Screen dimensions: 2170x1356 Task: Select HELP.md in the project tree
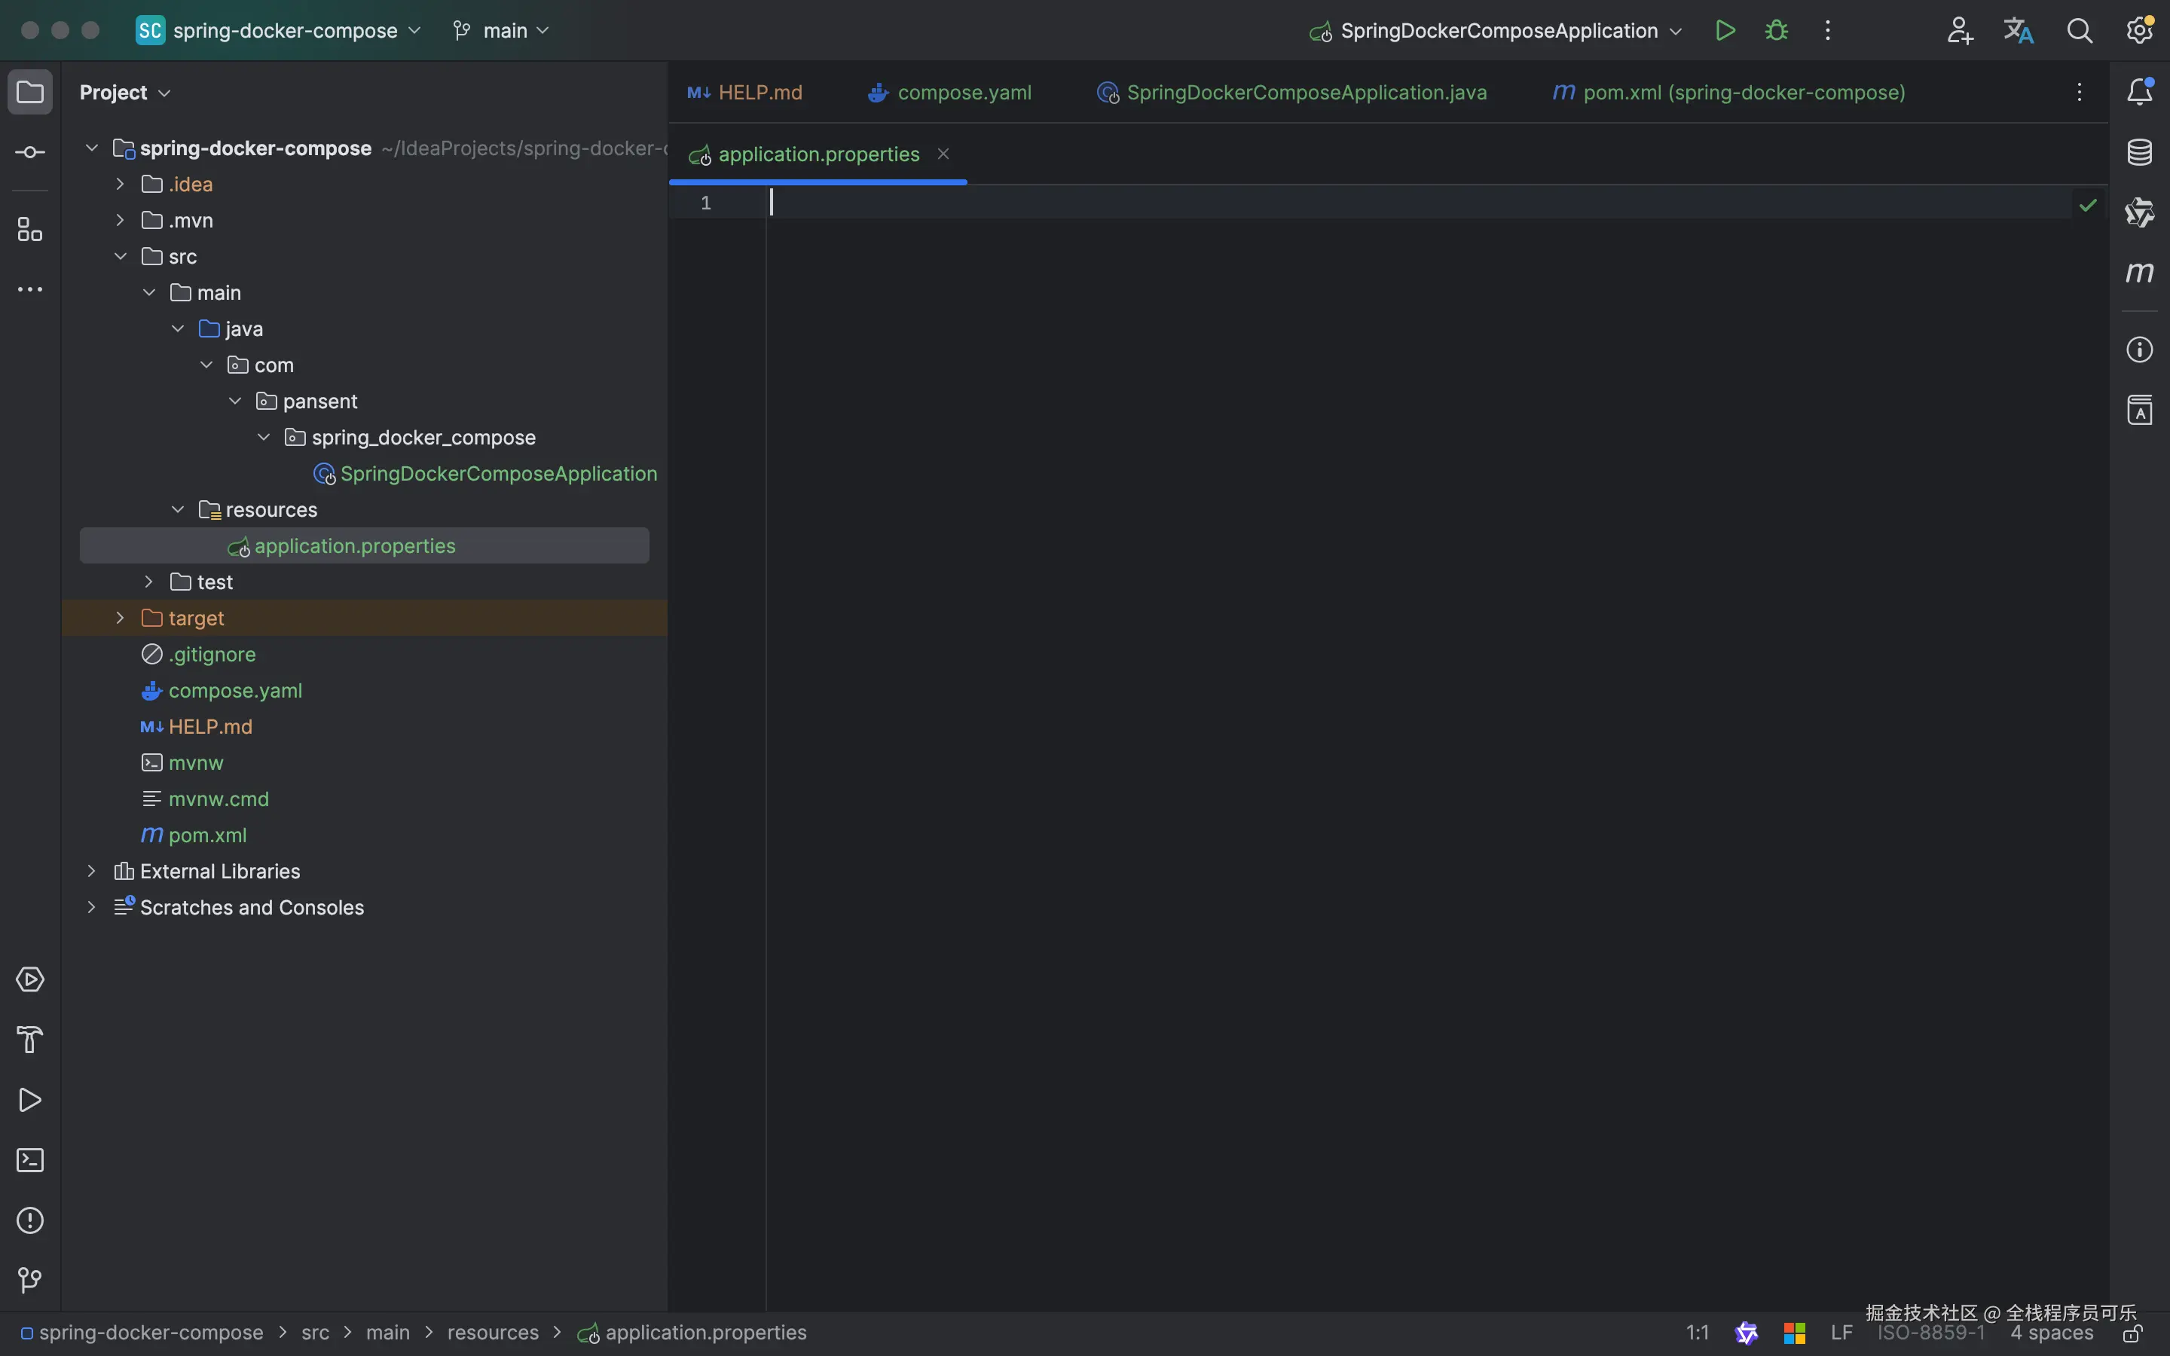(x=209, y=726)
